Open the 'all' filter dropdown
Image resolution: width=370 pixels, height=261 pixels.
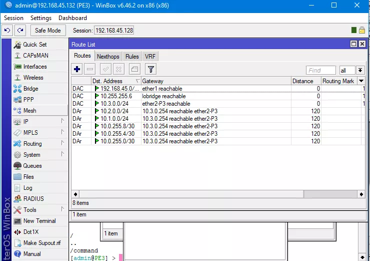[x=360, y=71]
